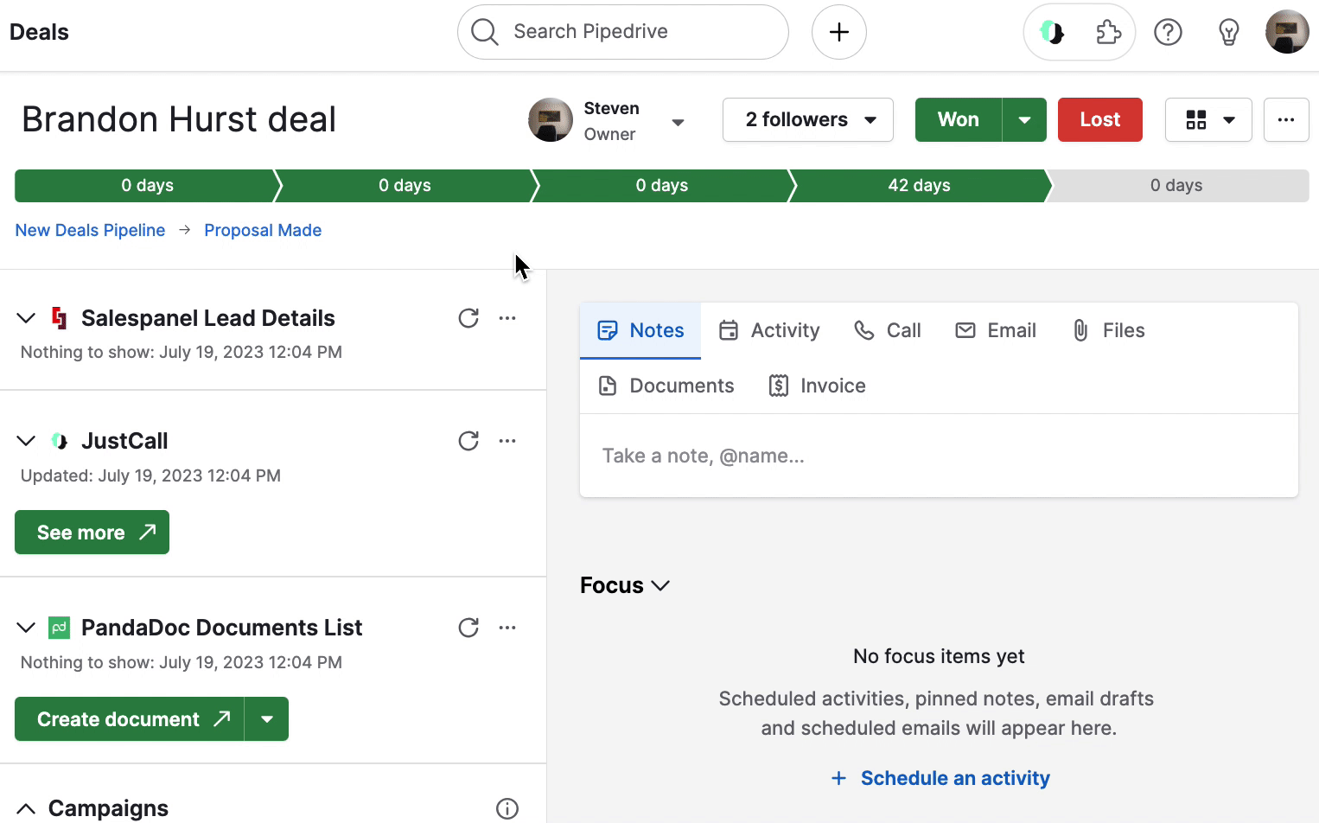Click the JustCall See more button
This screenshot has height=823, width=1319.
[x=92, y=533]
